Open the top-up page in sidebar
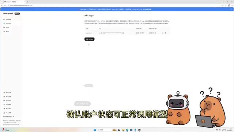The image size is (234, 132). coord(6,27)
